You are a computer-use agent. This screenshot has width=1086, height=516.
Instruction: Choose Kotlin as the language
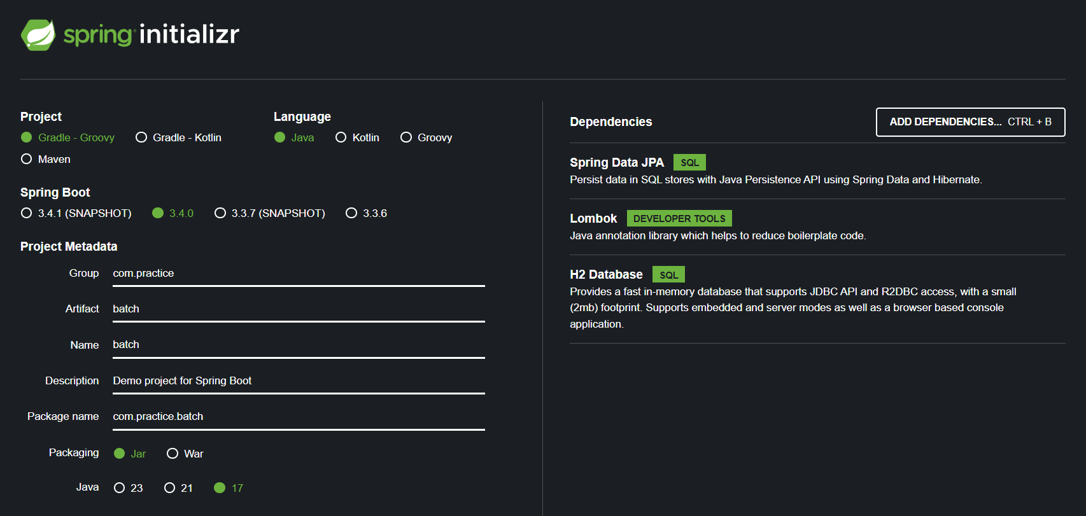coord(357,137)
